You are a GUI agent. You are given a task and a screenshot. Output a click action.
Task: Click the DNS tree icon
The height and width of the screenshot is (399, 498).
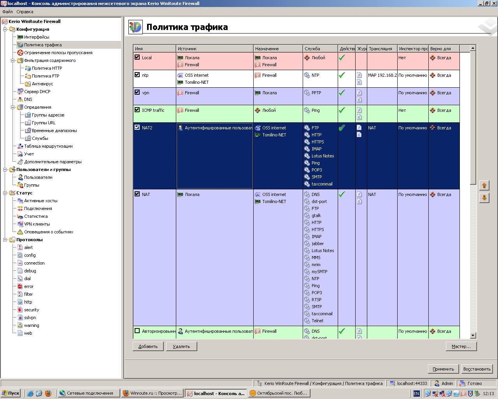coord(20,99)
